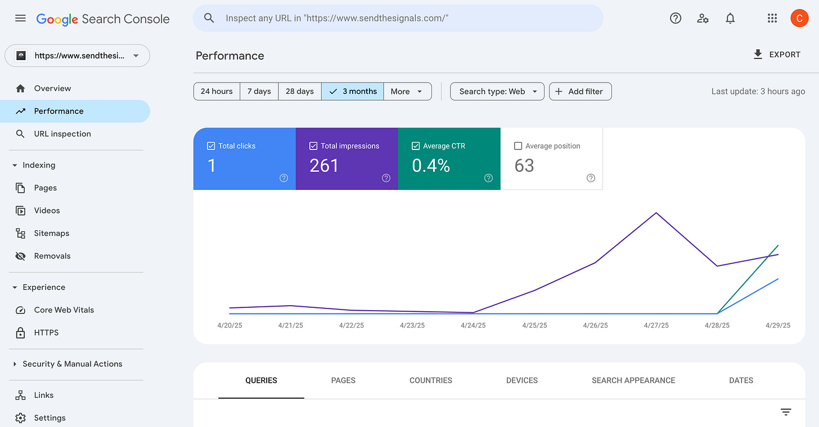
Task: Click the Performance trend icon
Action: click(x=21, y=111)
